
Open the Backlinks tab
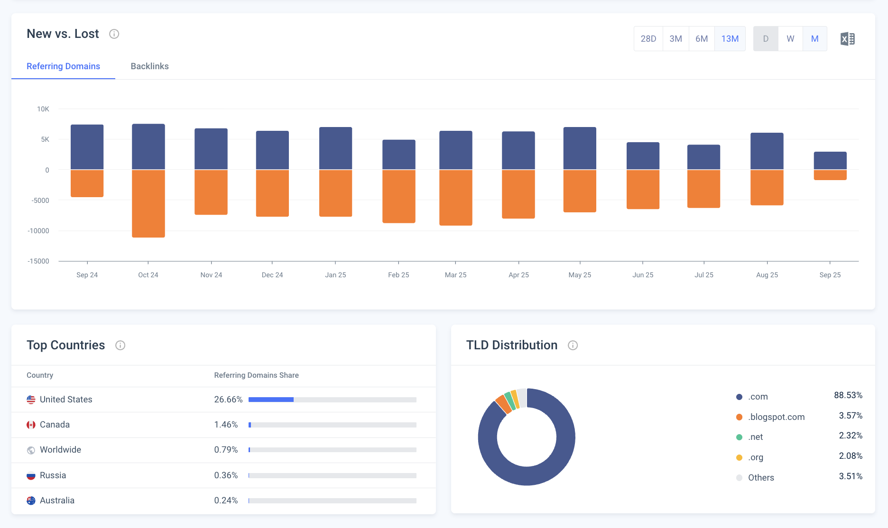pyautogui.click(x=149, y=66)
